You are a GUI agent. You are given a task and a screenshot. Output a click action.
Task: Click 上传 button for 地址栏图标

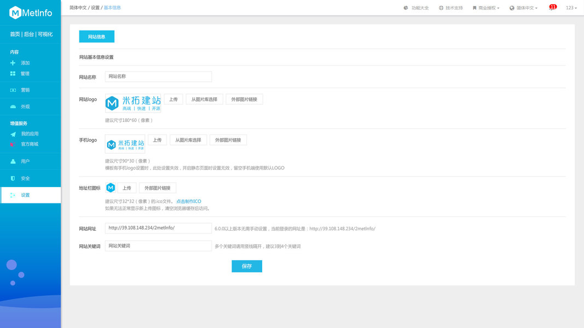tap(127, 188)
